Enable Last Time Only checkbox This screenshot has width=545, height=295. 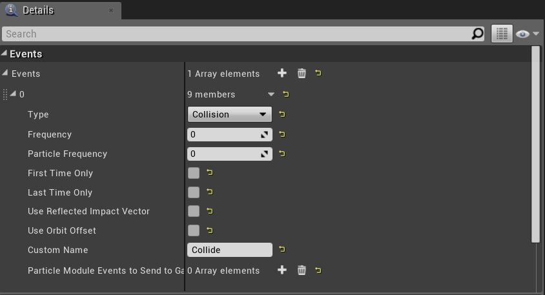click(x=194, y=192)
